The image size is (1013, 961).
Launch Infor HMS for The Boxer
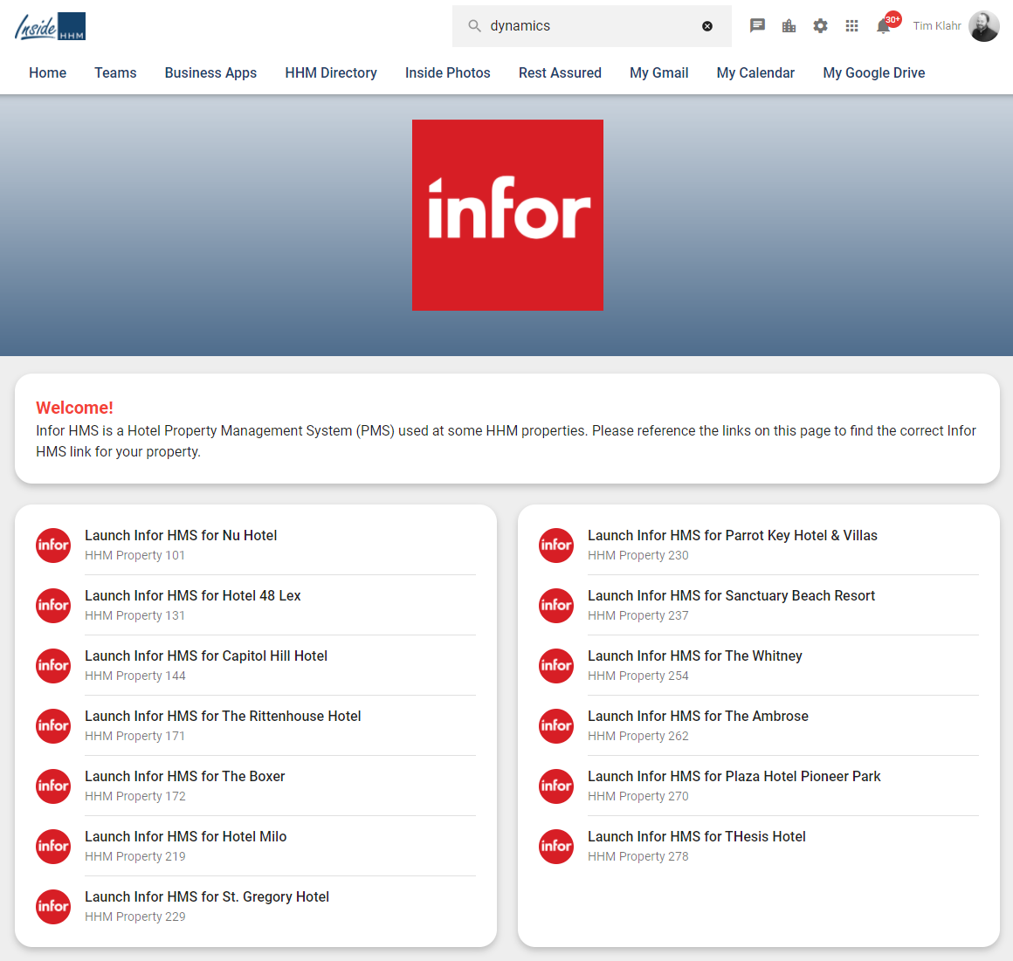pos(185,776)
